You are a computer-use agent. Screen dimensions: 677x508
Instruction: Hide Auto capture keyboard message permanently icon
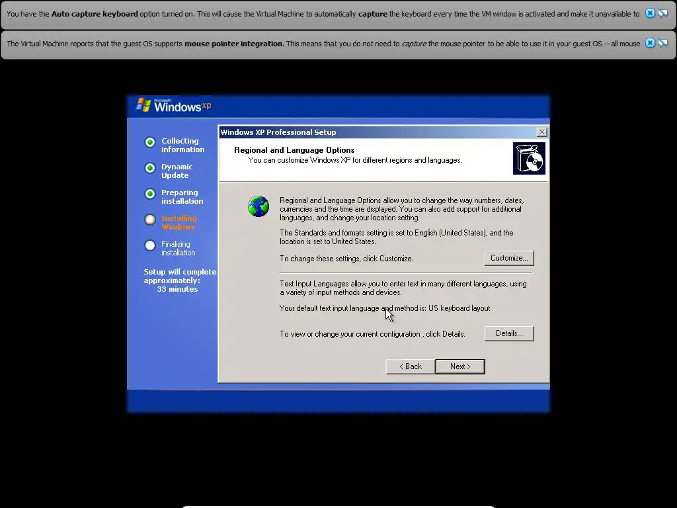pos(662,13)
